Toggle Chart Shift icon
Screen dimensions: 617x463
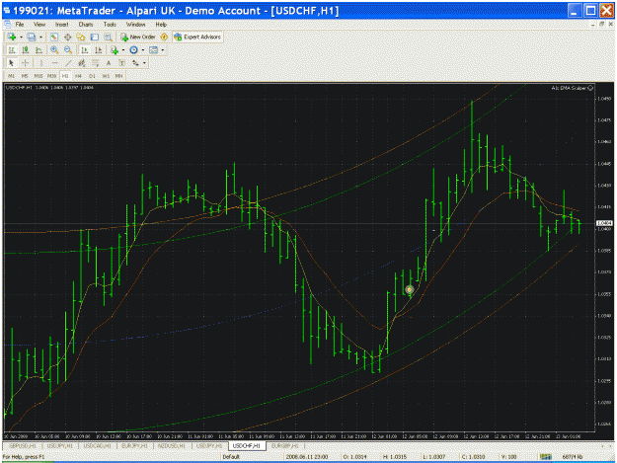98,50
